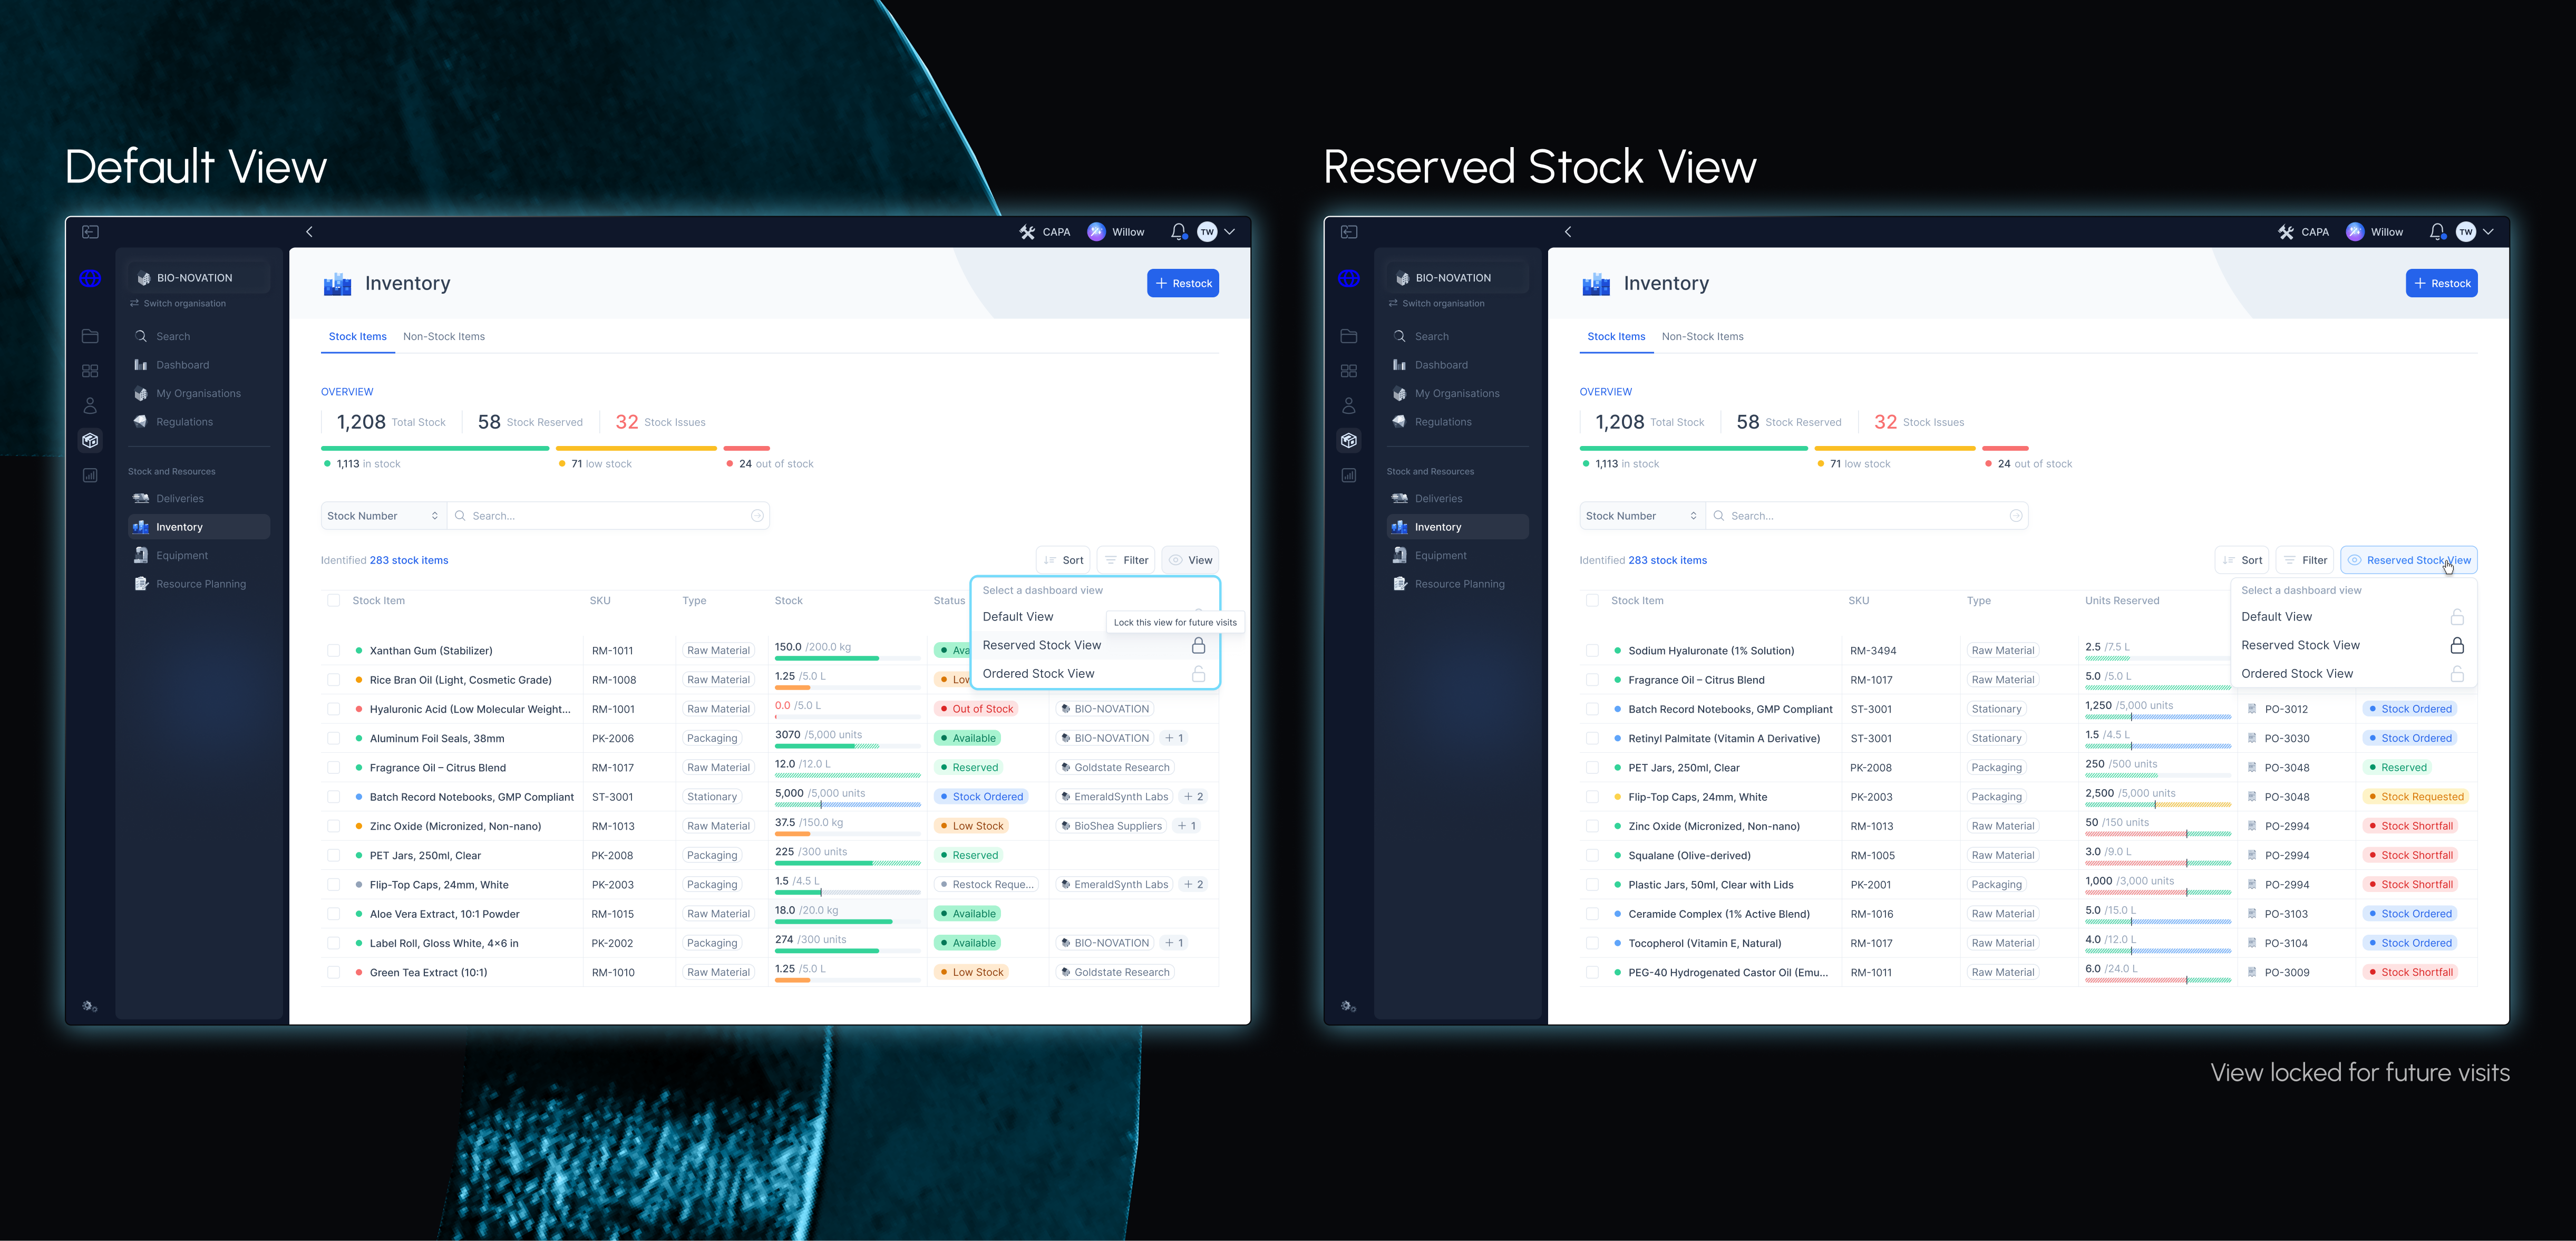
Task: Expand the +2 suppliers on Batch Record Notebooks row
Action: tap(1194, 797)
